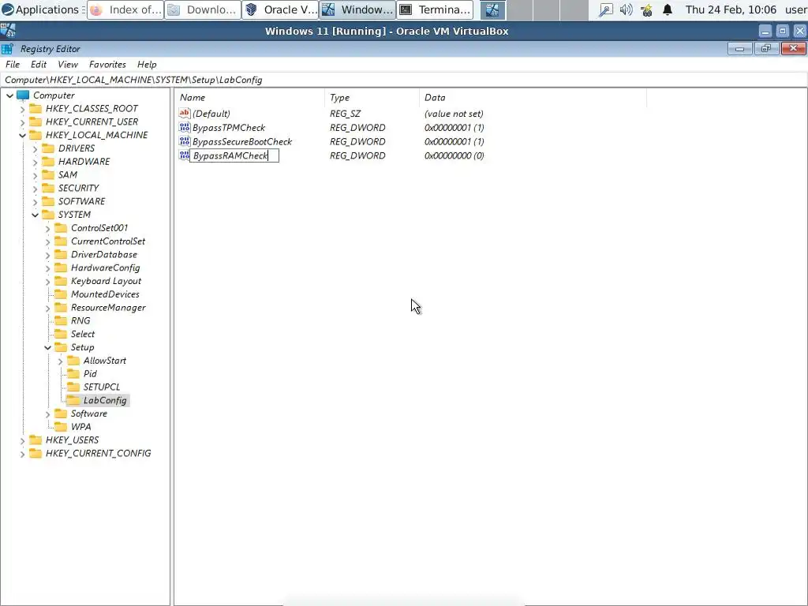Select the ResourceManager key
The width and height of the screenshot is (808, 606).
pos(107,308)
